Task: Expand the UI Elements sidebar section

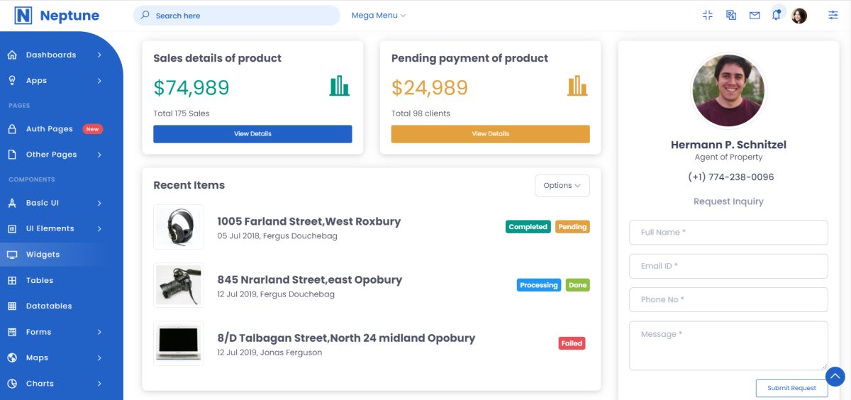Action: coord(55,228)
